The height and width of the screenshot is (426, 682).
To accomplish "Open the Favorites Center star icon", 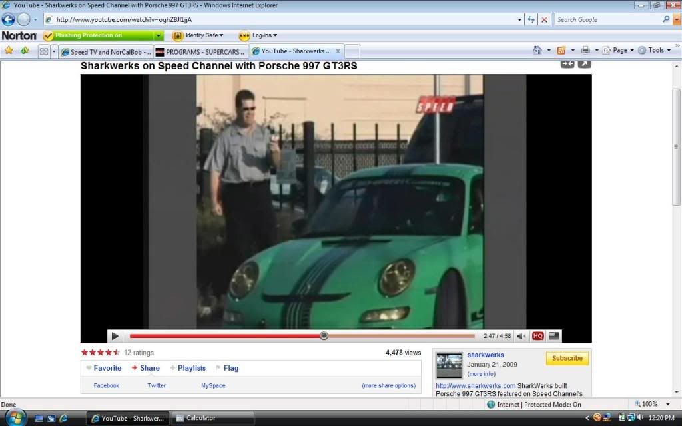I will point(9,51).
